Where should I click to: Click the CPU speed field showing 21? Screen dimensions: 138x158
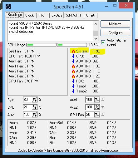click(27, 107)
